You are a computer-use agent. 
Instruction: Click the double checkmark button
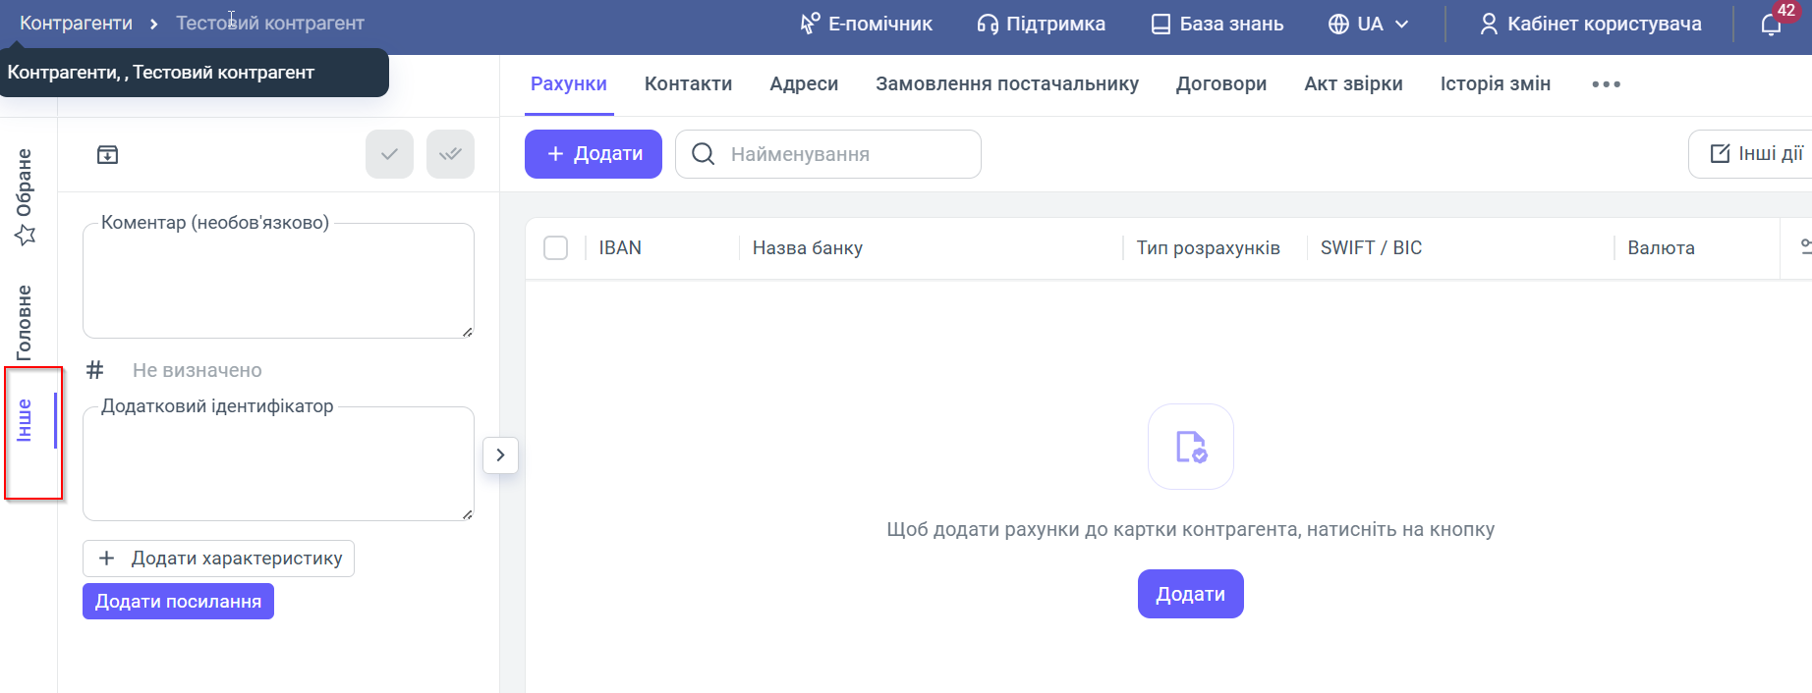[450, 154]
